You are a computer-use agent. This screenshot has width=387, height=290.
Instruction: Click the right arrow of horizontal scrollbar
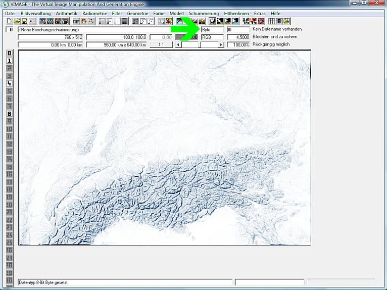(x=221, y=45)
